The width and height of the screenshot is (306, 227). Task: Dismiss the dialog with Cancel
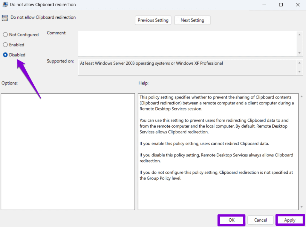pyautogui.click(x=260, y=220)
